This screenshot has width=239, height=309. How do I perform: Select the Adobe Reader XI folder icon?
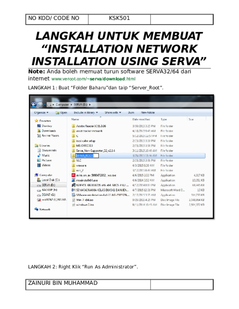(73, 126)
